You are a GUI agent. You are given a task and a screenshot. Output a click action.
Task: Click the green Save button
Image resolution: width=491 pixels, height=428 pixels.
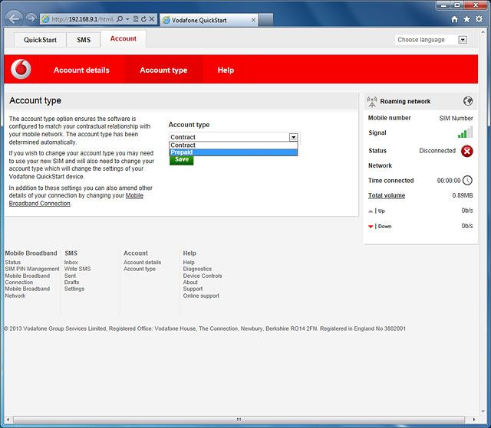[182, 160]
